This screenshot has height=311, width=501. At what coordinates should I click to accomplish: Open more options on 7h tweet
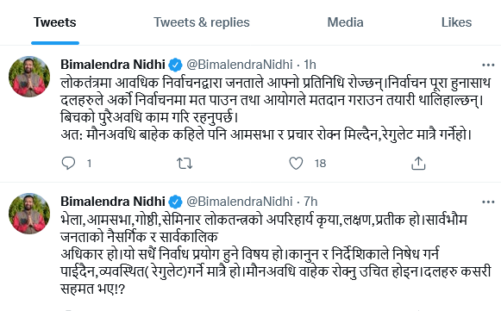(x=488, y=202)
